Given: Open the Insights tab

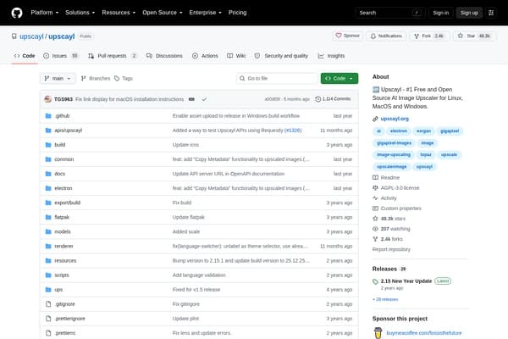Looking at the screenshot, I should (x=331, y=56).
